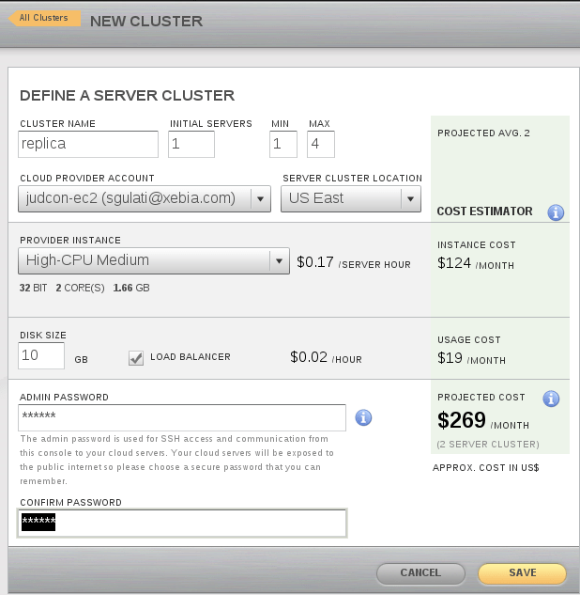Open the Cloud Provider Account dropdown
The height and width of the screenshot is (595, 580).
(x=145, y=198)
